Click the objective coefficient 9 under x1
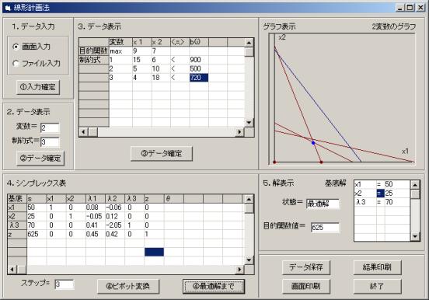The width and height of the screenshot is (429, 300). click(141, 51)
